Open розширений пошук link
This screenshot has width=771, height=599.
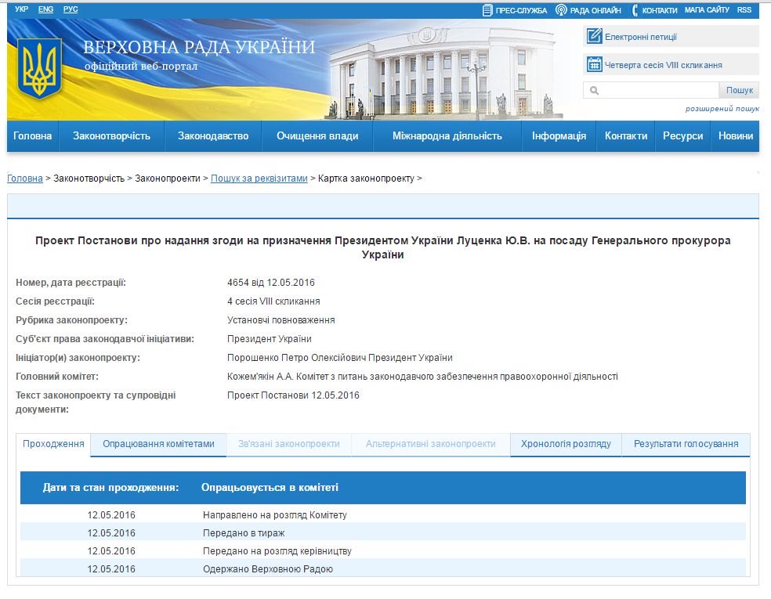(x=722, y=109)
